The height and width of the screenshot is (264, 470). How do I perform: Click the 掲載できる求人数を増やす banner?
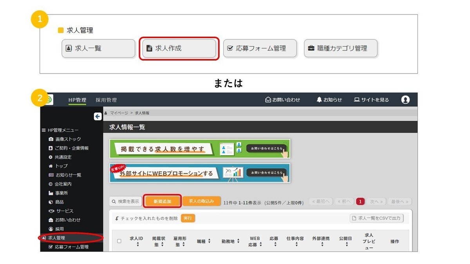pos(200,149)
